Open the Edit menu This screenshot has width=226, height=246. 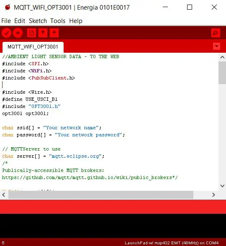pos(20,21)
